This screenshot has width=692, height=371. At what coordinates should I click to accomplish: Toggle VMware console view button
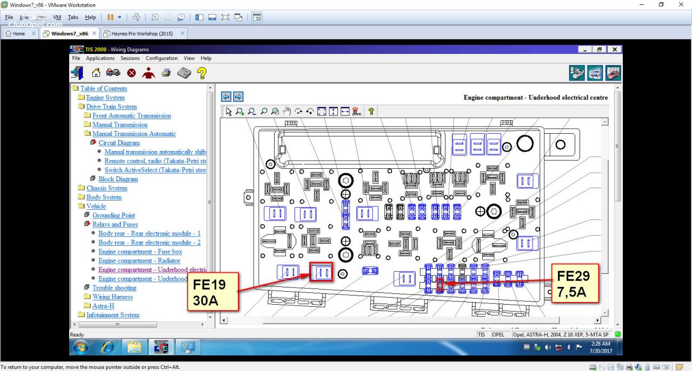[257, 17]
